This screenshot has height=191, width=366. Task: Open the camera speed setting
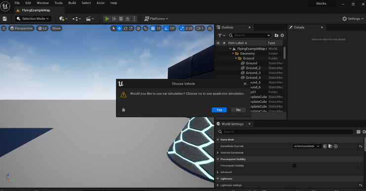pos(200,28)
